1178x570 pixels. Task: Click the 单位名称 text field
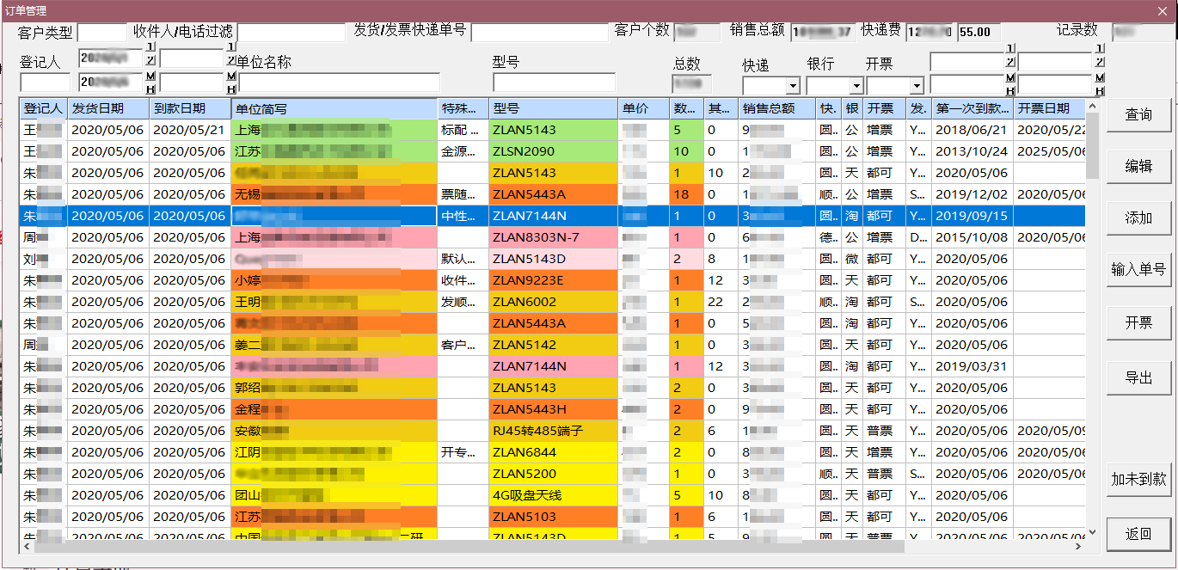pyautogui.click(x=339, y=83)
